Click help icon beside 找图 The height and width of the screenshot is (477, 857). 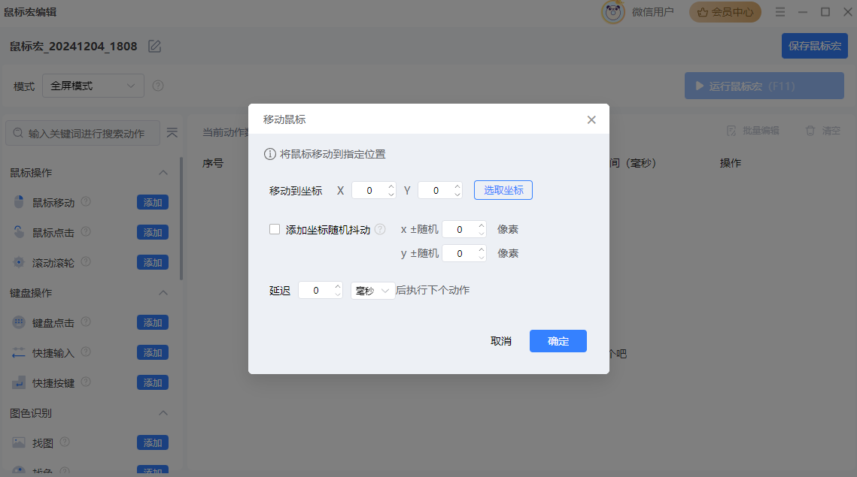click(65, 442)
